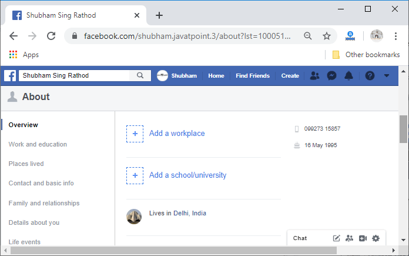The height and width of the screenshot is (256, 409).
Task: Open Chat settings gear icon
Action: (x=376, y=238)
